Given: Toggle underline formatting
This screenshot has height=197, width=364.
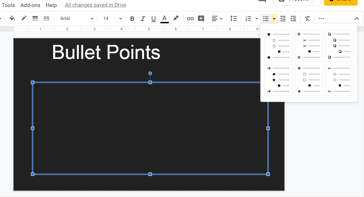Looking at the screenshot, I should pos(153,19).
